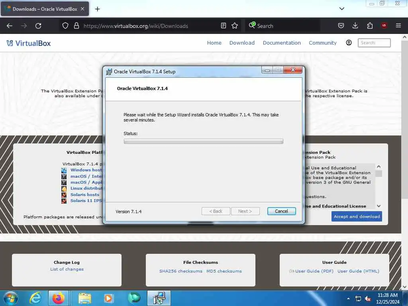Open Windows Media Player taskbar icon
Screen dimensions: 408x306
click(108, 298)
